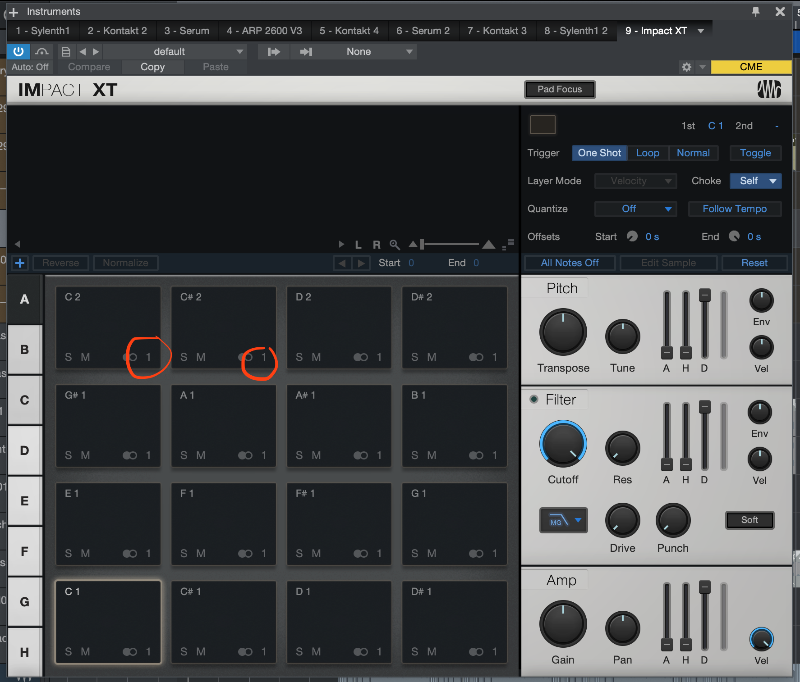This screenshot has width=800, height=682.
Task: Click the Copy button
Action: point(152,67)
